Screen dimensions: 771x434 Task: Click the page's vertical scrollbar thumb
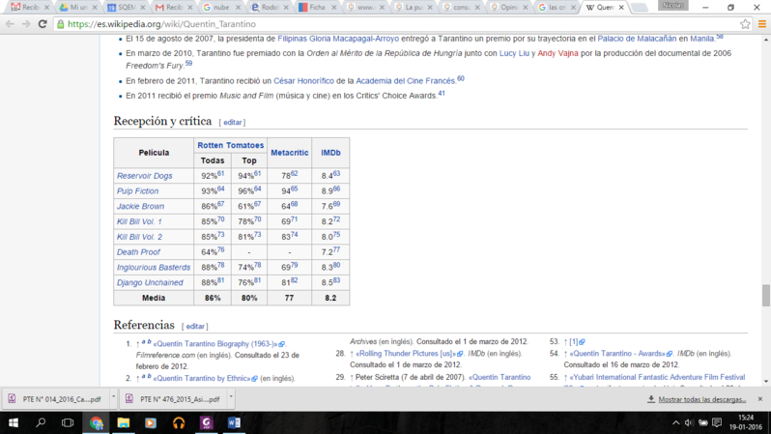click(x=766, y=295)
